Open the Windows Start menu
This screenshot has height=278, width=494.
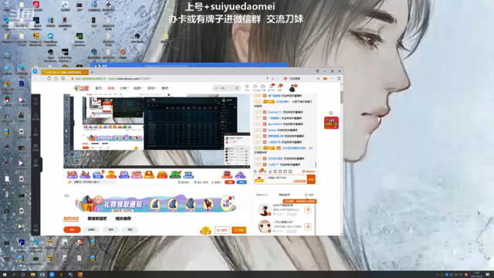(5, 275)
